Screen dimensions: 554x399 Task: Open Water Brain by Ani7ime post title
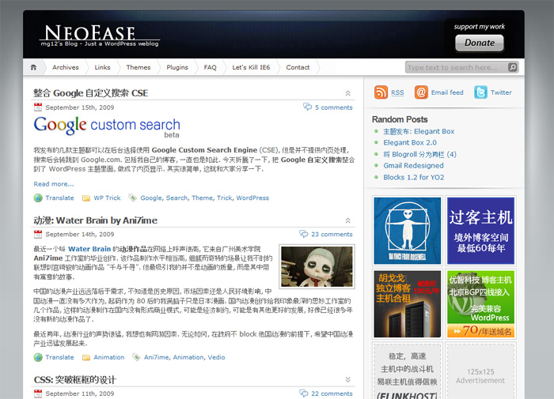[x=96, y=220]
